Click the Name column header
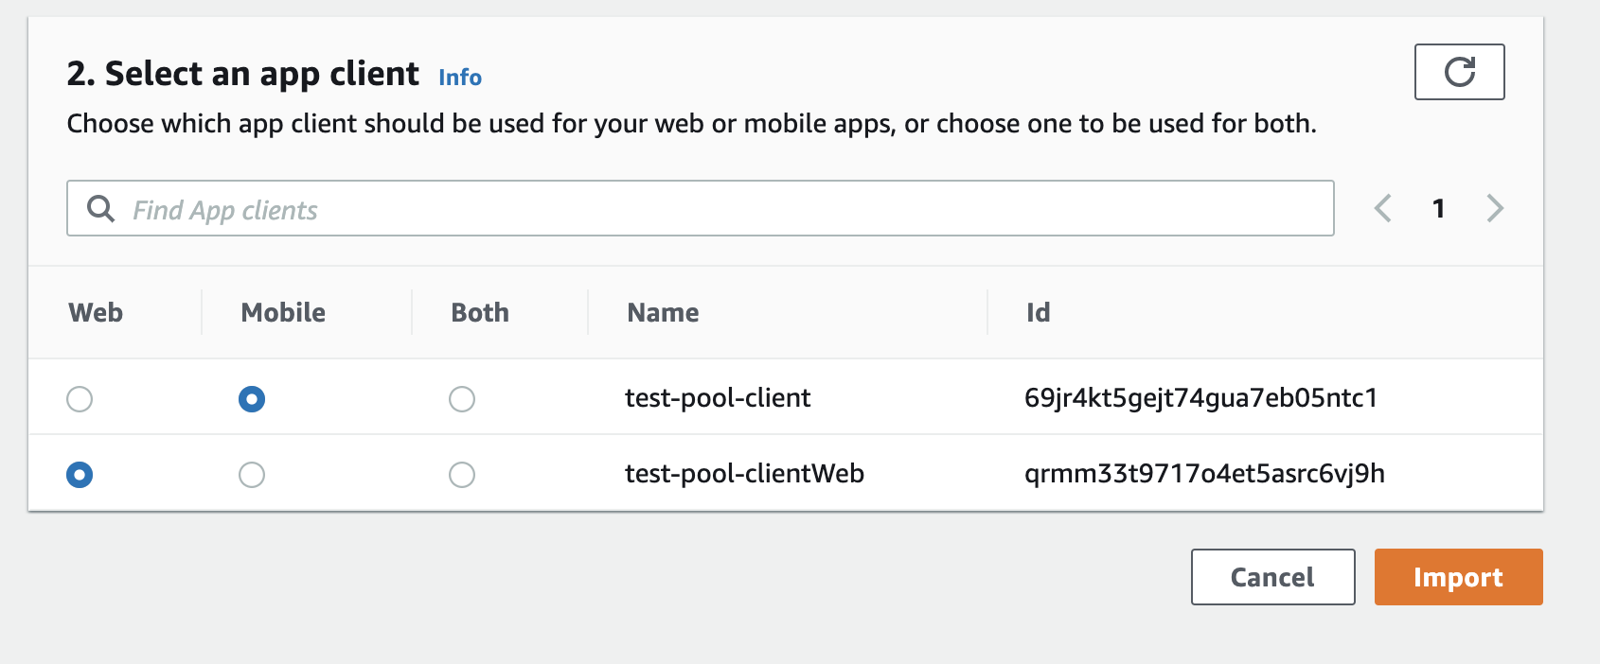The width and height of the screenshot is (1600, 664). [663, 312]
